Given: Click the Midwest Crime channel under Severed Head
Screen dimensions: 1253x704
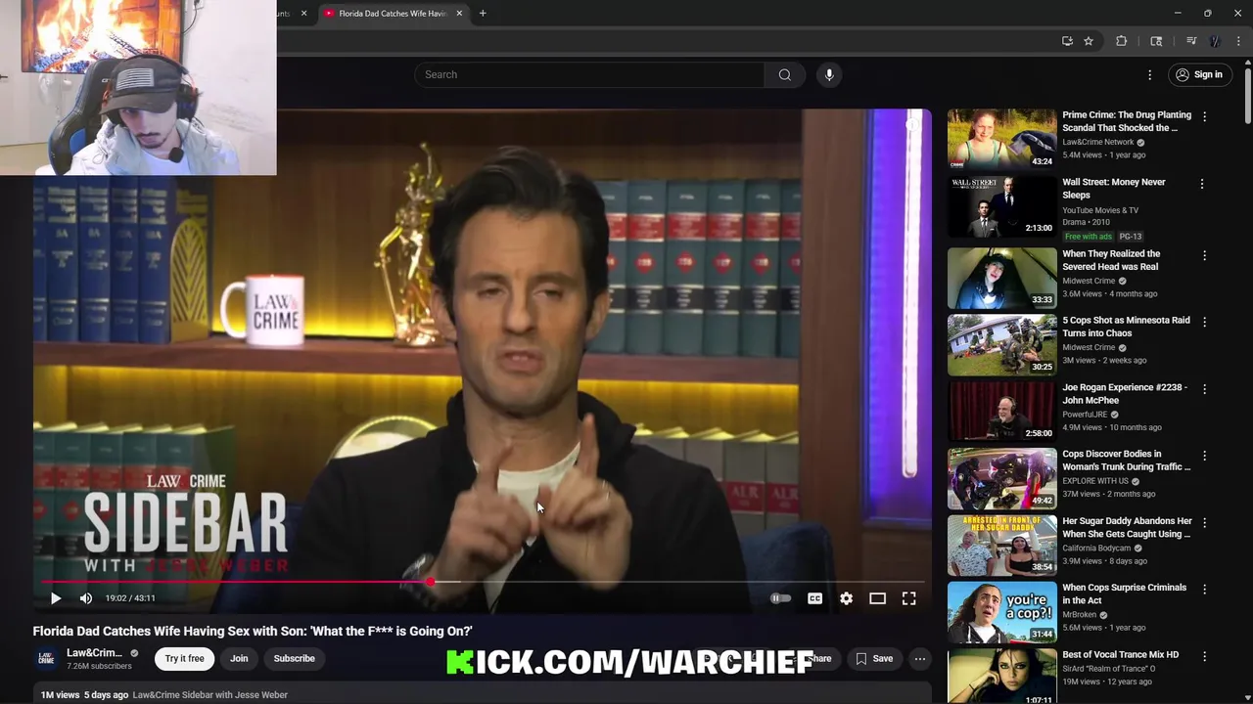Looking at the screenshot, I should point(1089,282).
